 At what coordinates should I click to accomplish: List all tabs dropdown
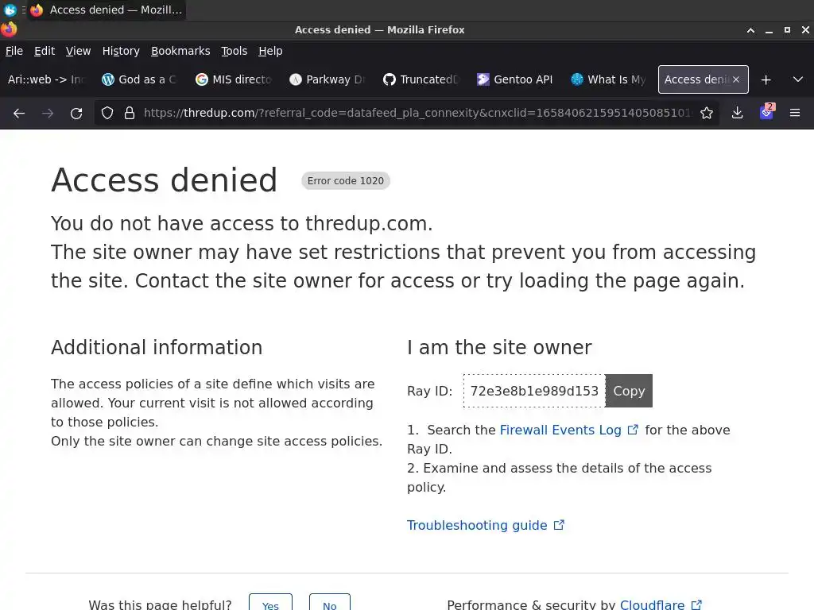tap(798, 80)
